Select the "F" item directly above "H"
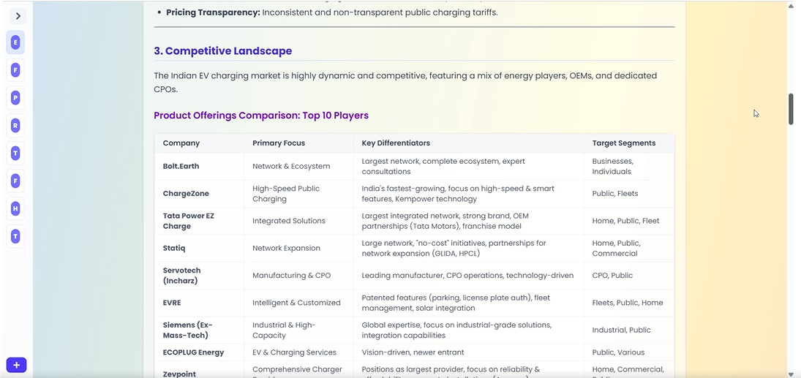This screenshot has height=378, width=801. [15, 181]
